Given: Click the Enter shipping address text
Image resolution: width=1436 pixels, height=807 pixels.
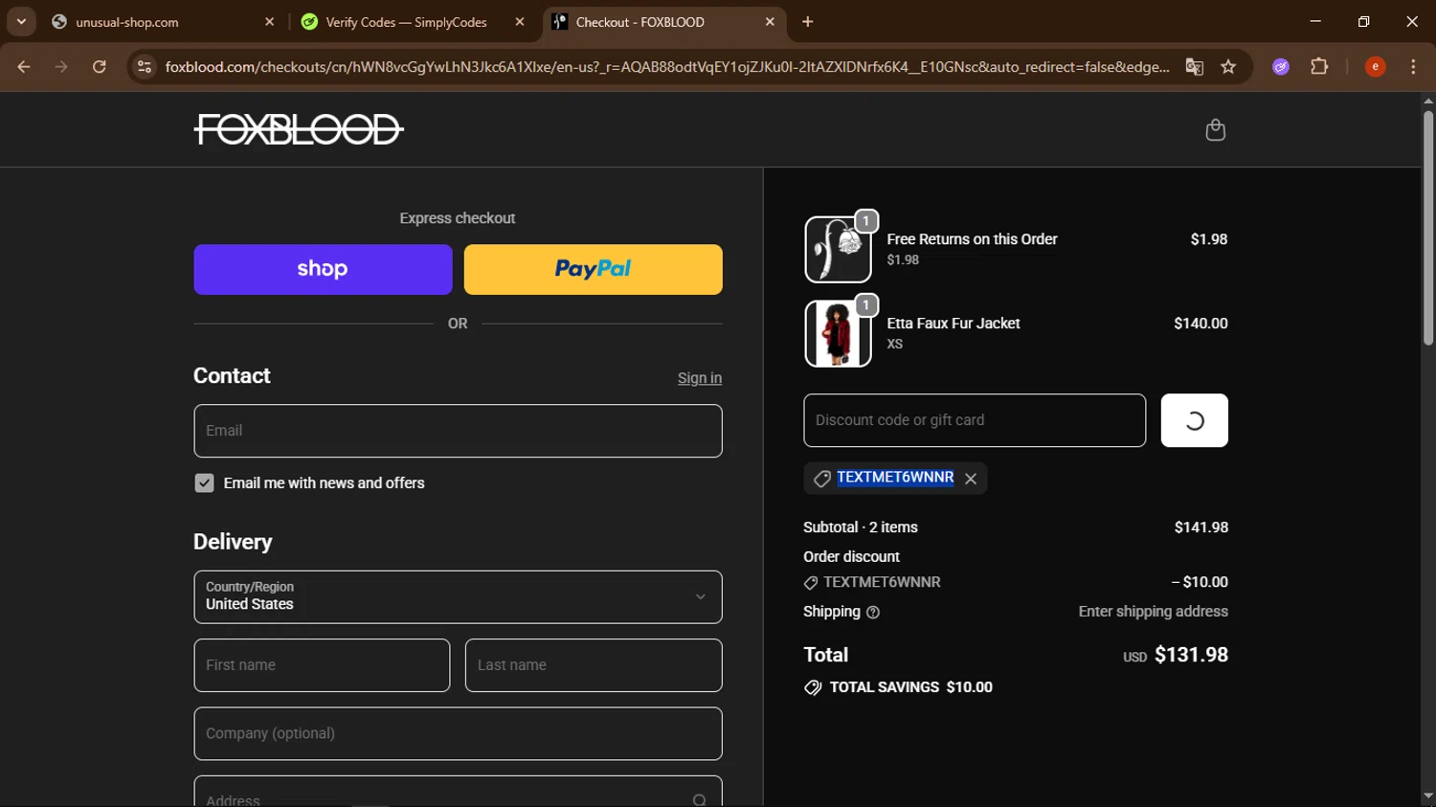Looking at the screenshot, I should click(x=1153, y=612).
